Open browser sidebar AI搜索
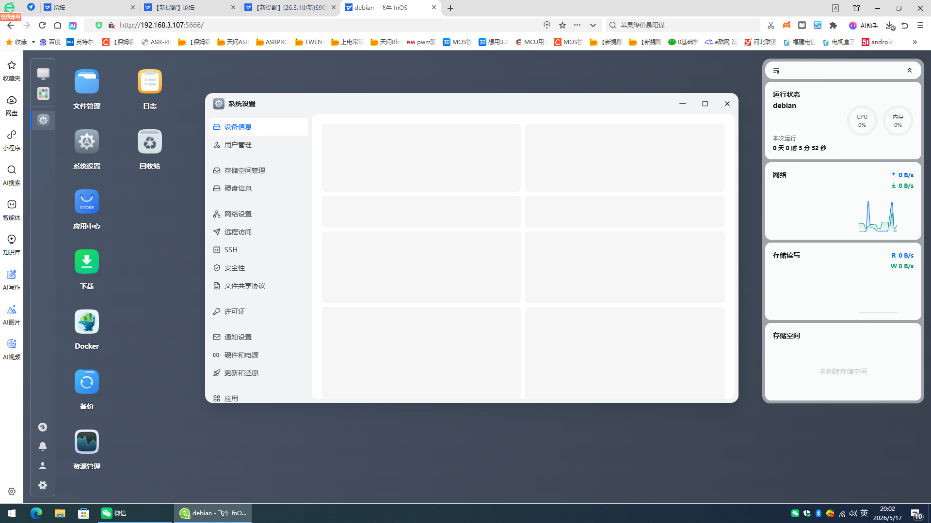This screenshot has width=931, height=523. point(12,175)
